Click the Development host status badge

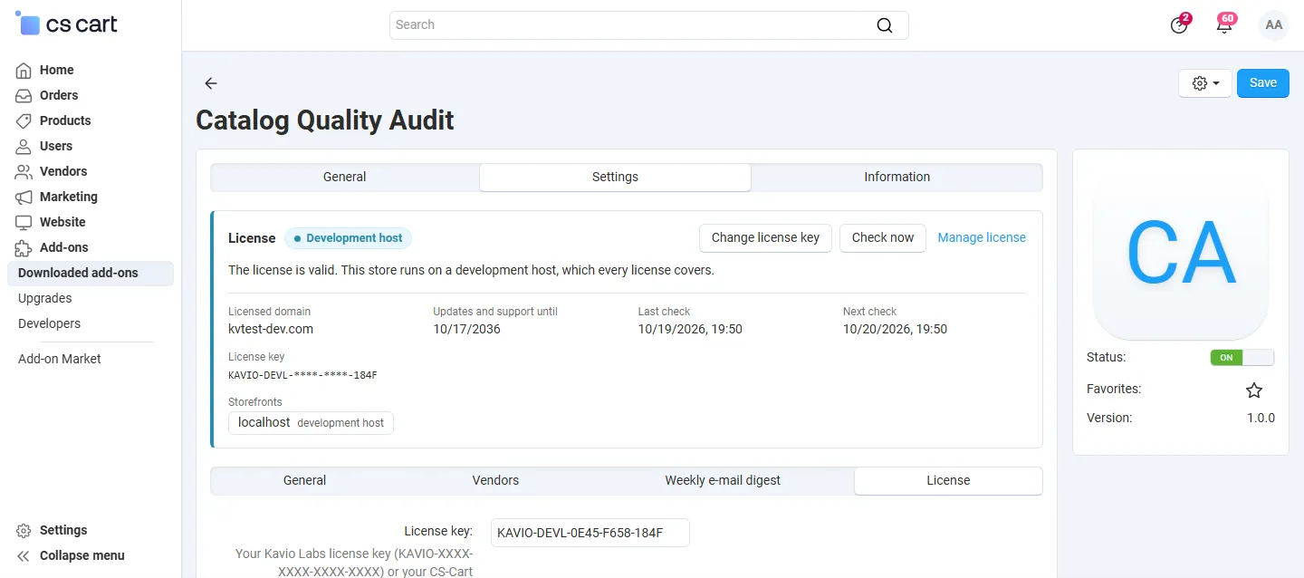(x=349, y=238)
